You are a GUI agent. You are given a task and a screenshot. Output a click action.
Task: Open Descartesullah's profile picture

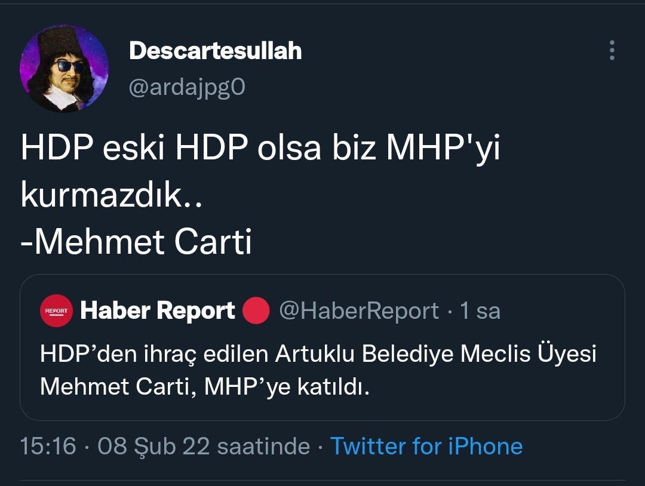tap(64, 68)
